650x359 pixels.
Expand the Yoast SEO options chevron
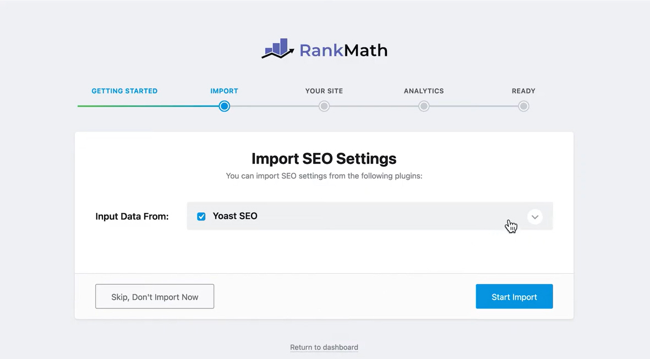pos(535,217)
